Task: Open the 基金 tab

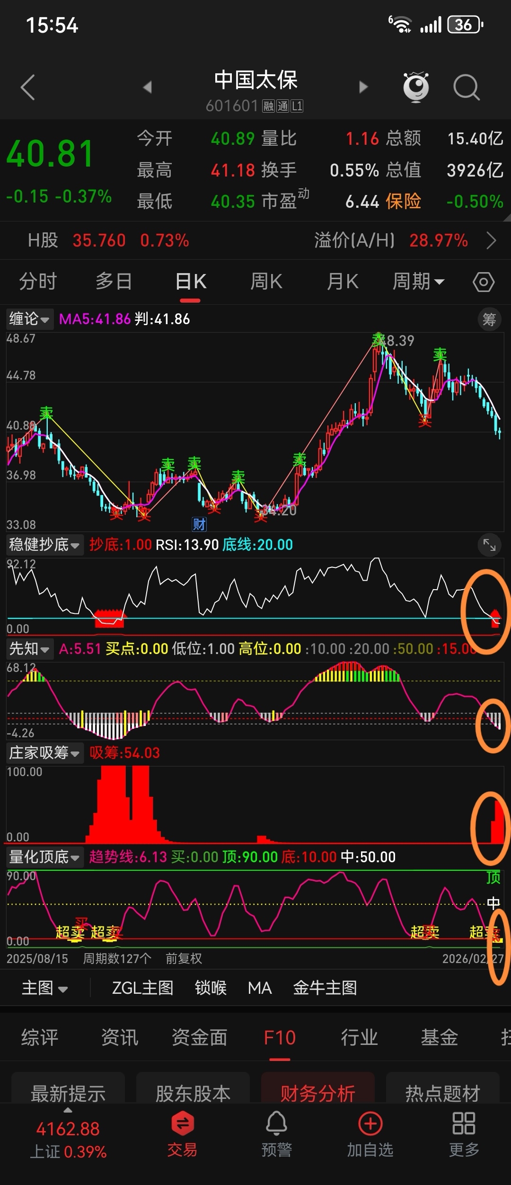Action: click(440, 1037)
